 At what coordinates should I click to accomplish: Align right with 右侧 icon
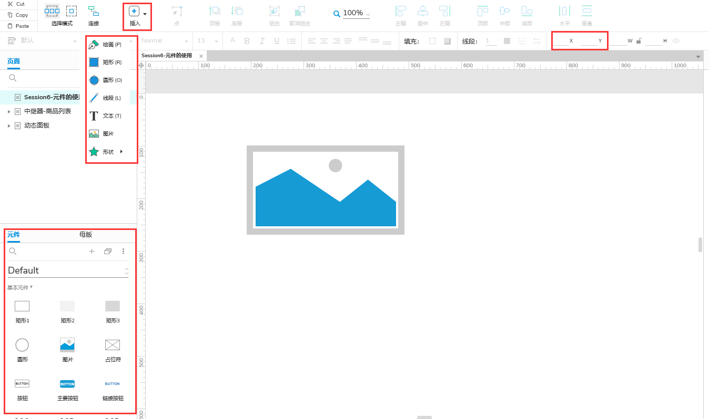(445, 11)
